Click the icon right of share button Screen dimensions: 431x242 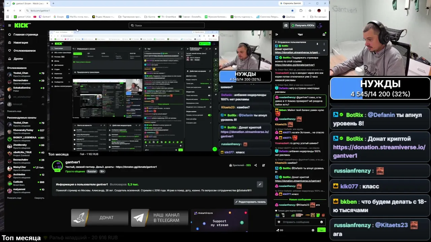coord(264,165)
